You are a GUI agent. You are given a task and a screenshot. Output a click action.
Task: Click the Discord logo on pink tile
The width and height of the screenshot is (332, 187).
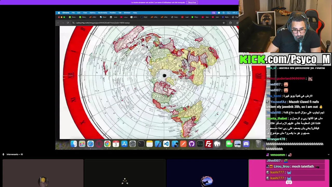[x=289, y=182]
